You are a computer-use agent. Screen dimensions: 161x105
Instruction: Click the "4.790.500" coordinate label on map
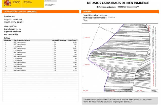(x=86, y=37)
